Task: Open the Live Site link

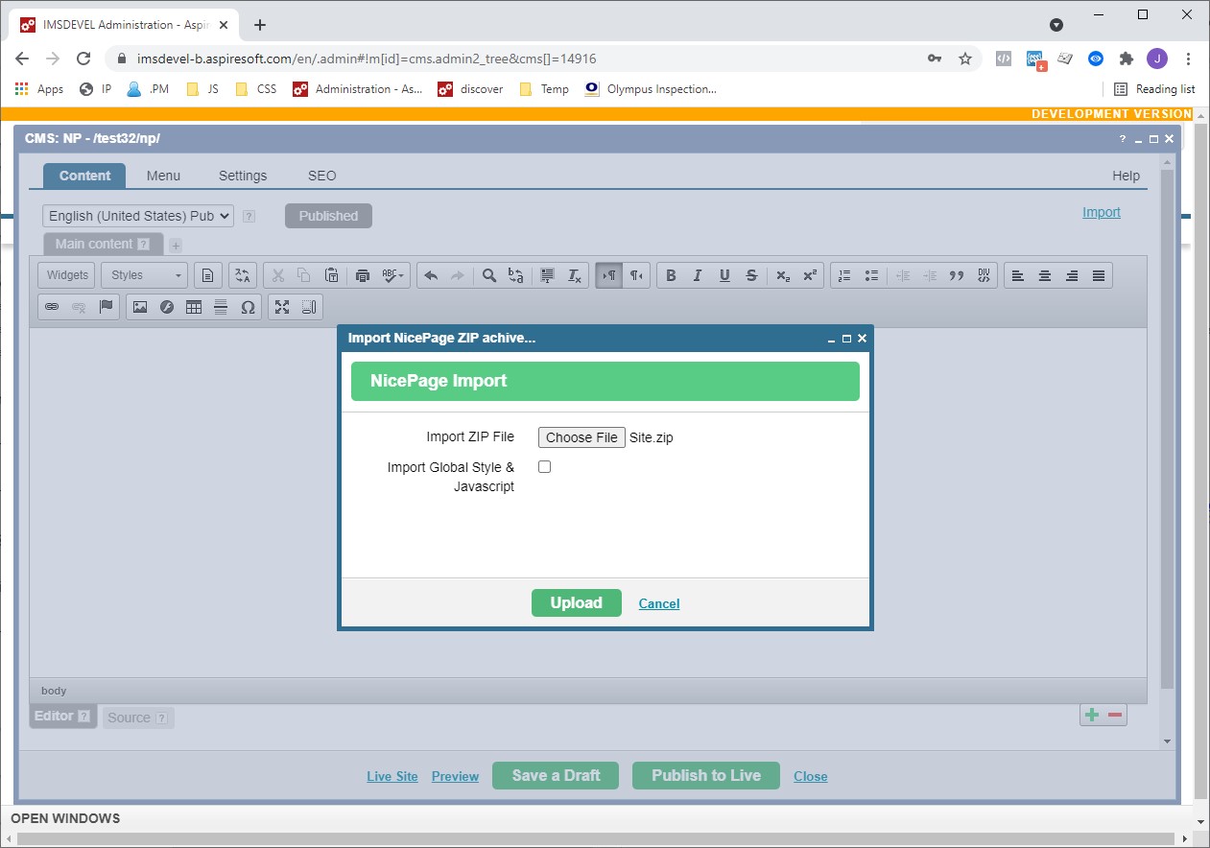Action: (392, 776)
